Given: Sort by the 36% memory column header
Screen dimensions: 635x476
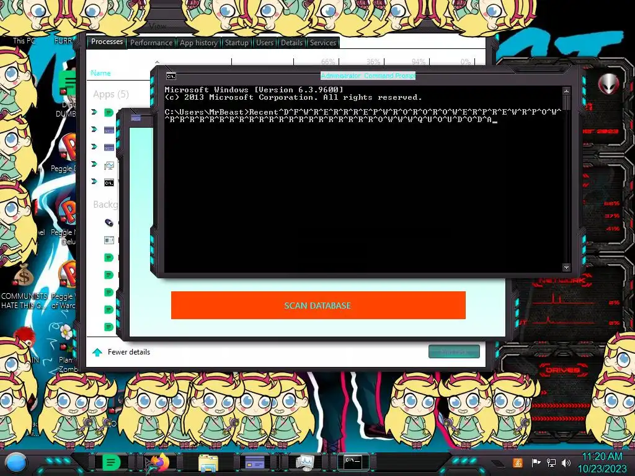Looking at the screenshot, I should (373, 62).
